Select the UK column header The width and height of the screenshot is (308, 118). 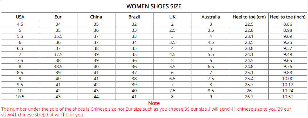(172, 17)
